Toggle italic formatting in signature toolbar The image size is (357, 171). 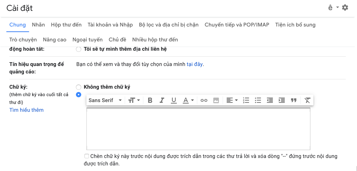(x=162, y=100)
